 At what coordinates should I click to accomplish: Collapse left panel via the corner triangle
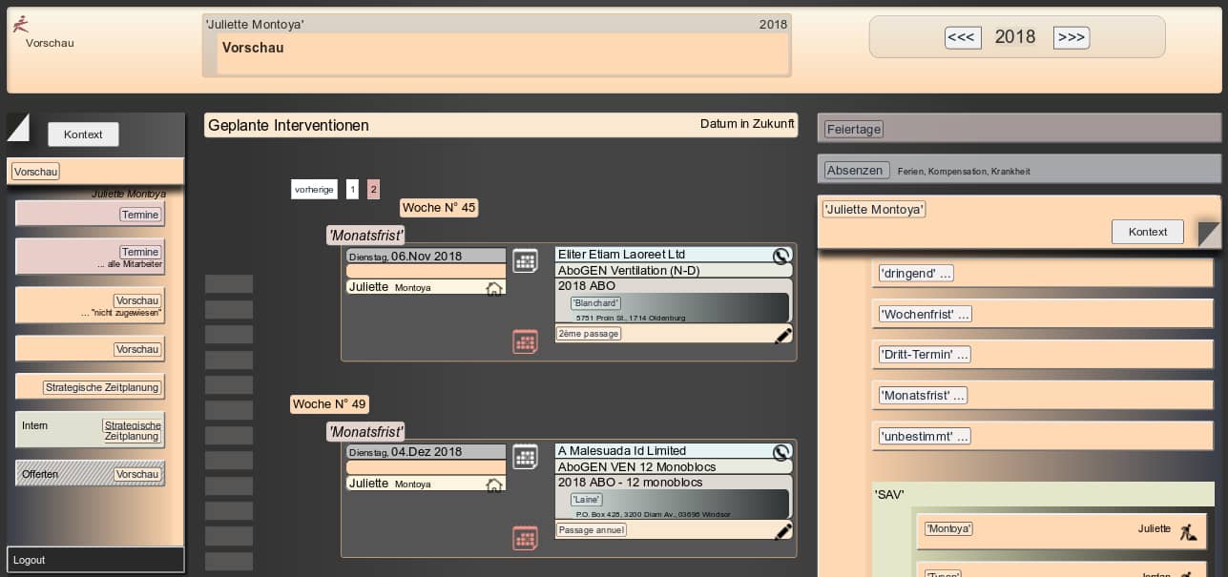click(18, 127)
